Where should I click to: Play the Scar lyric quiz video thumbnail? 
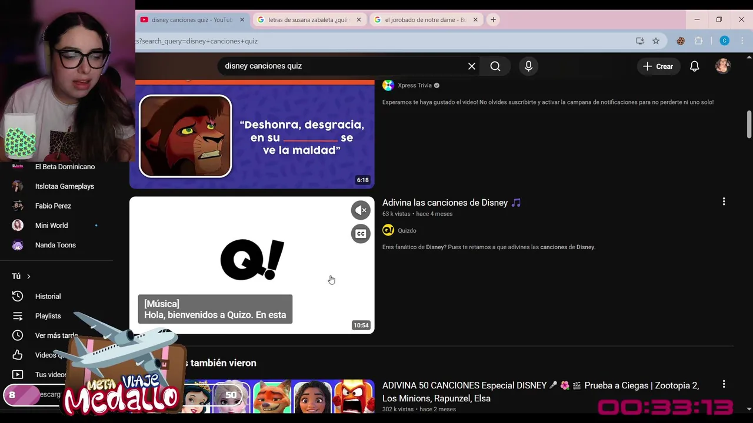[252, 134]
